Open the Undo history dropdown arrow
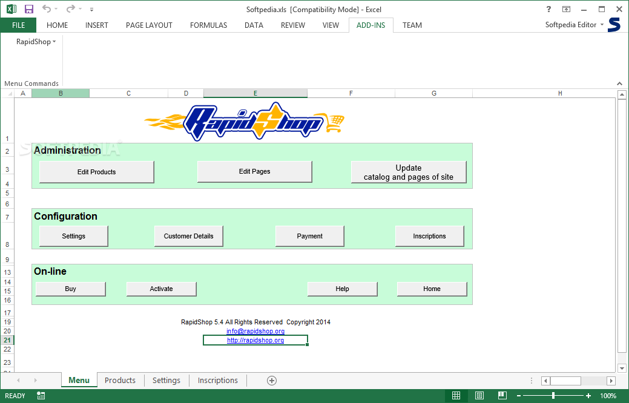This screenshot has height=403, width=629. tap(56, 9)
